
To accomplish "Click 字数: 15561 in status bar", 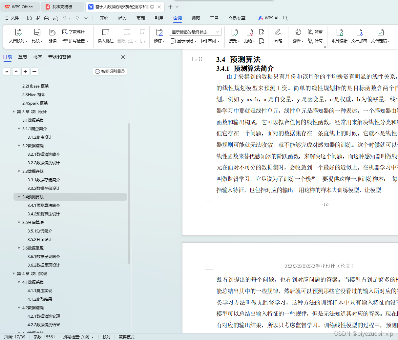I will coord(44,337).
